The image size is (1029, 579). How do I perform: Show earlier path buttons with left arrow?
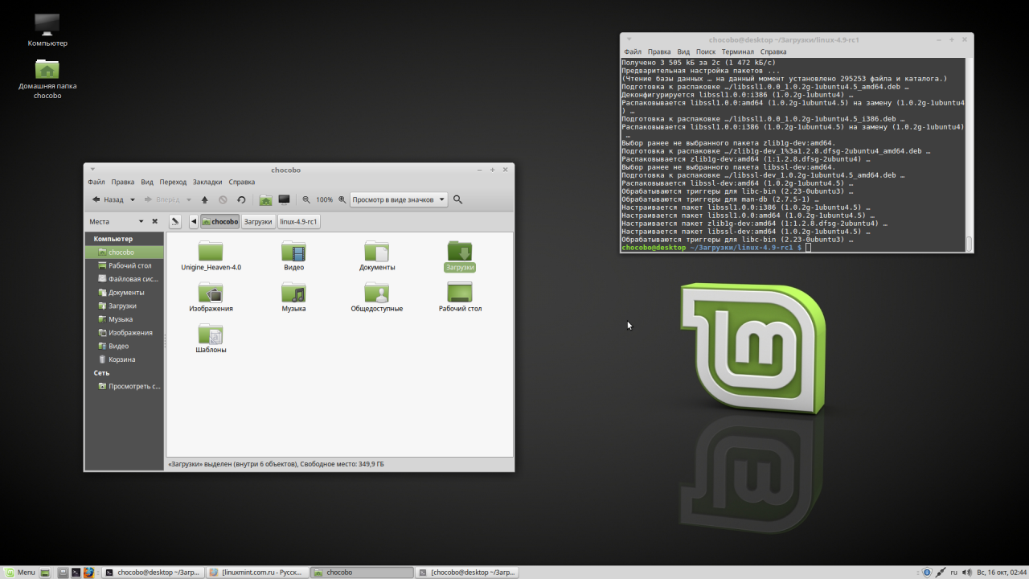tap(194, 221)
